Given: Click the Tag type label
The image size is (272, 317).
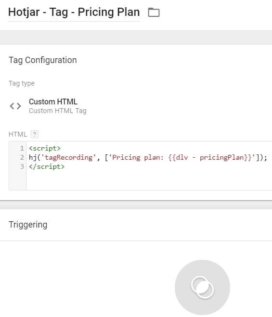Looking at the screenshot, I should [x=22, y=83].
